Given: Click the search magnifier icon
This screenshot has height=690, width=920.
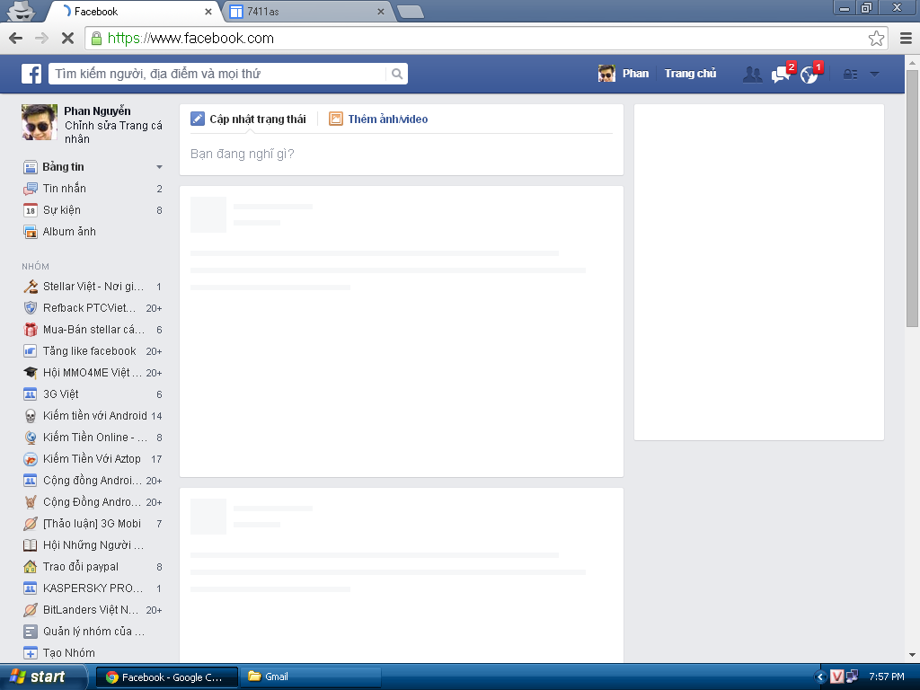Looking at the screenshot, I should click(x=397, y=74).
